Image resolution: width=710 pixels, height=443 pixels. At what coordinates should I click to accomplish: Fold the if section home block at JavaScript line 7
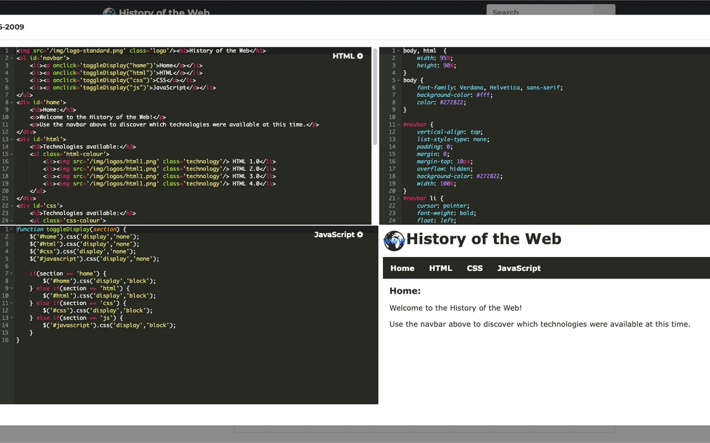(12, 273)
